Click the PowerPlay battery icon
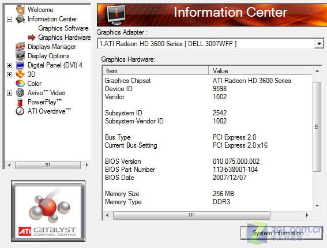327x248 pixels. pyautogui.click(x=20, y=102)
